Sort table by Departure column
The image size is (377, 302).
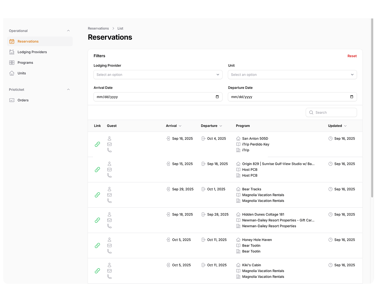coord(211,126)
